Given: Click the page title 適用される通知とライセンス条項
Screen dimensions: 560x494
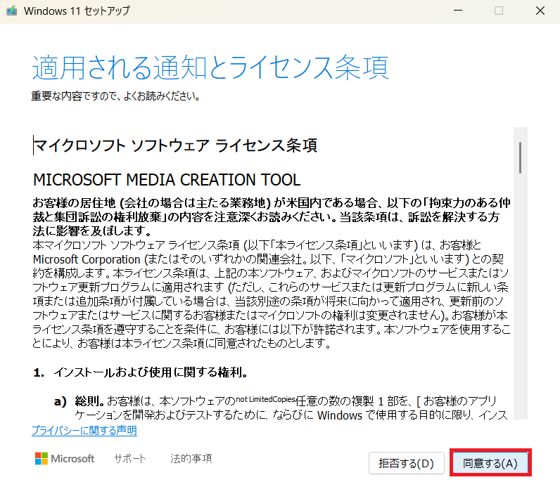Looking at the screenshot, I should (210, 67).
